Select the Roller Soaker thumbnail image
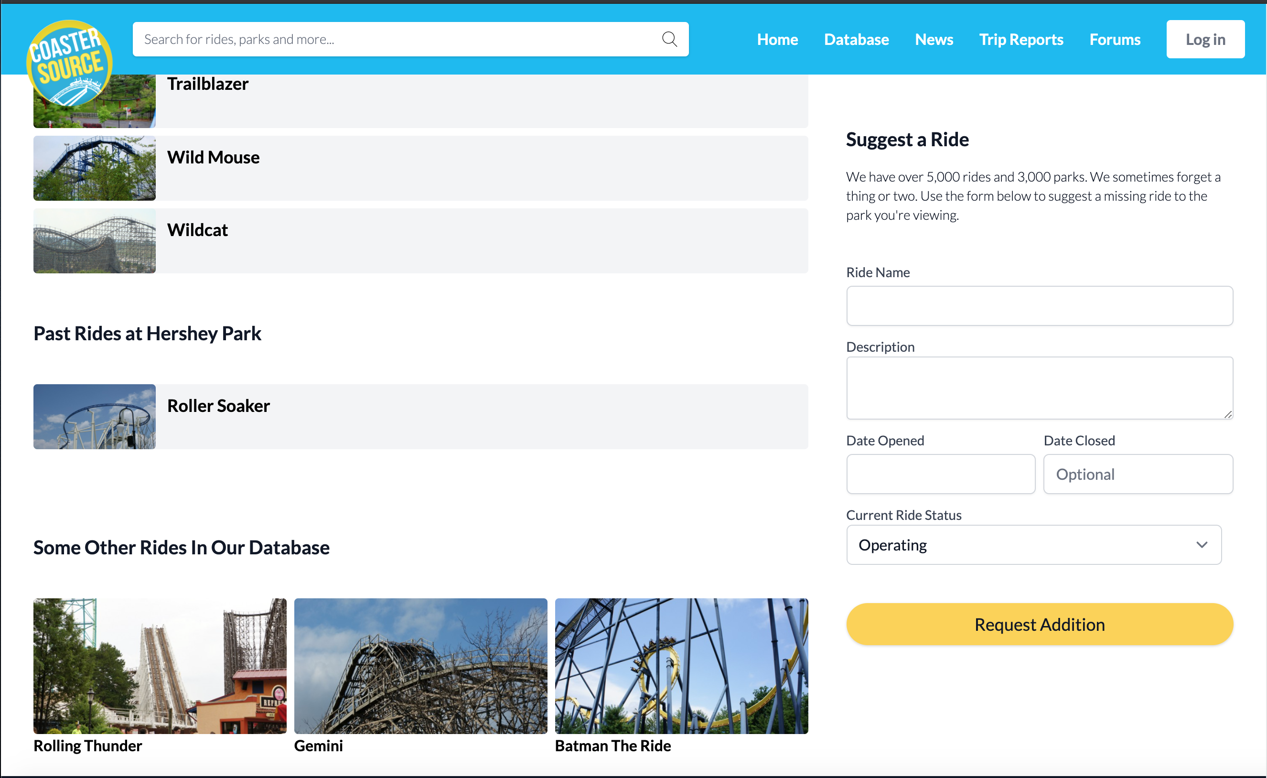Screen dimensions: 1267x778 coord(94,417)
